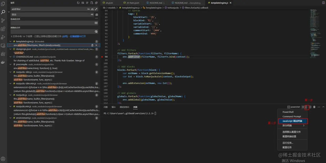The width and height of the screenshot is (326, 163).
Task: Focus the addFilter search input
Action: click(x=49, y=9)
